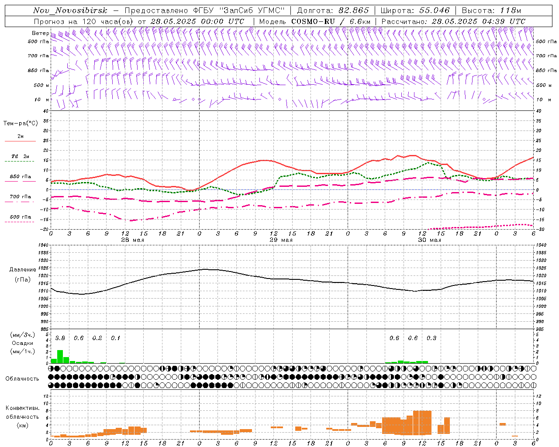The width and height of the screenshot is (559, 447).
Task: Click the 850 гПа temperature legend line
Action: (x=20, y=181)
